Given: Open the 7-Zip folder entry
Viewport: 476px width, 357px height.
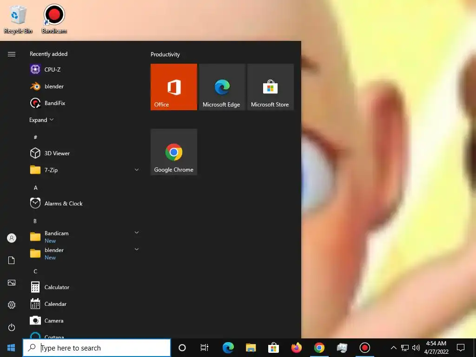Looking at the screenshot, I should [84, 170].
